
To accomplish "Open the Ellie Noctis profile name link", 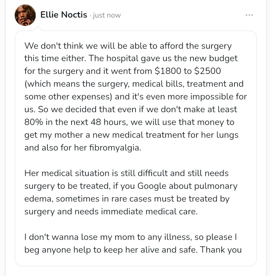I will coord(64,15).
